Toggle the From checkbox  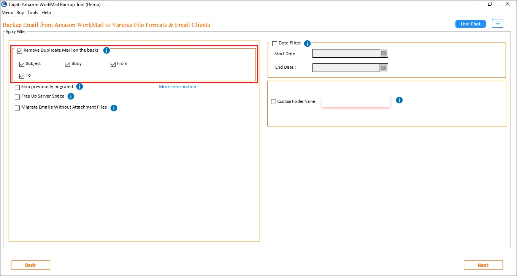coord(113,64)
